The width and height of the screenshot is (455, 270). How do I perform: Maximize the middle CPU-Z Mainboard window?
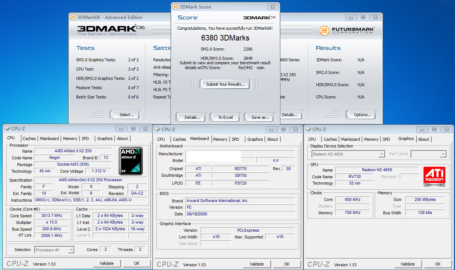pos(283,129)
